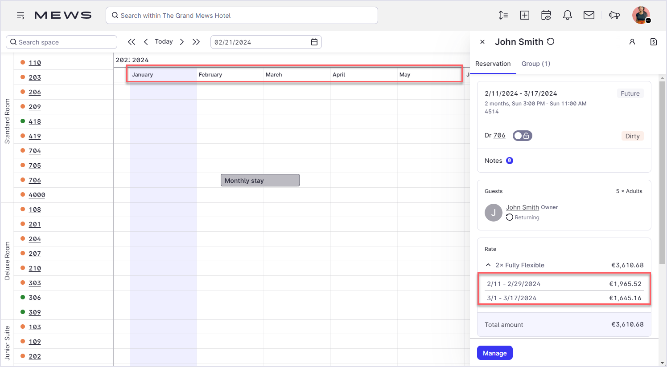Click the new reservation plus icon
This screenshot has width=667, height=367.
pos(525,15)
